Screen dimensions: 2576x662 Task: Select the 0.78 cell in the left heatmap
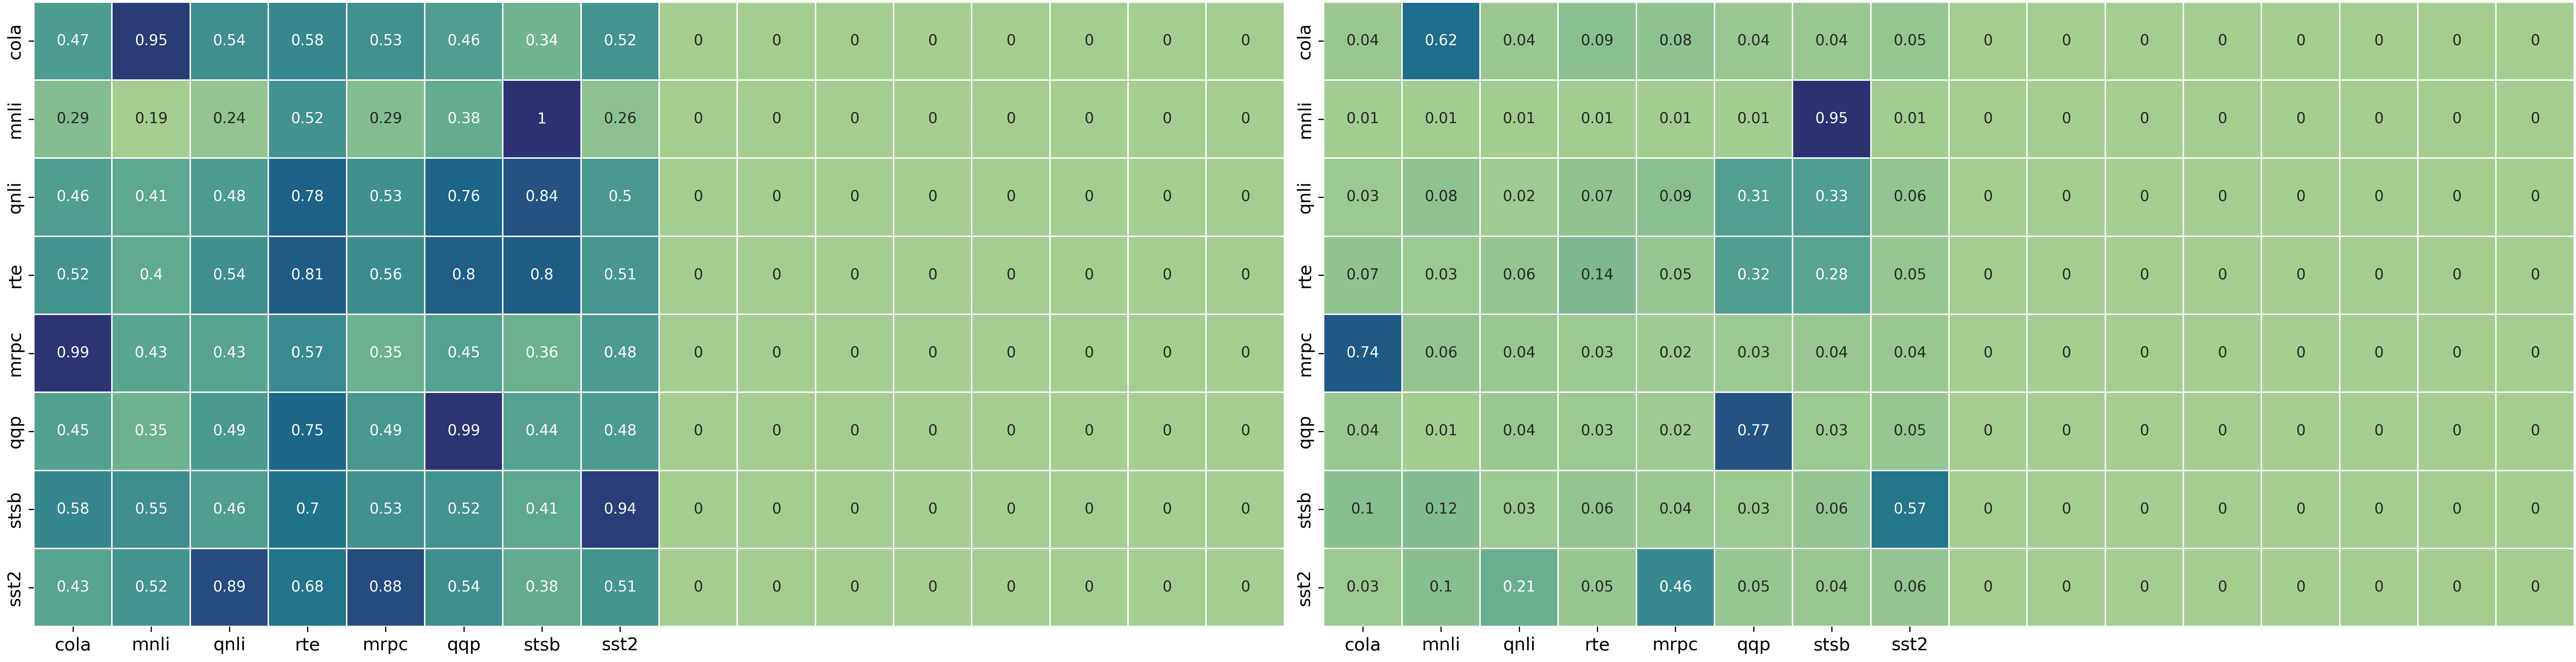tap(307, 196)
